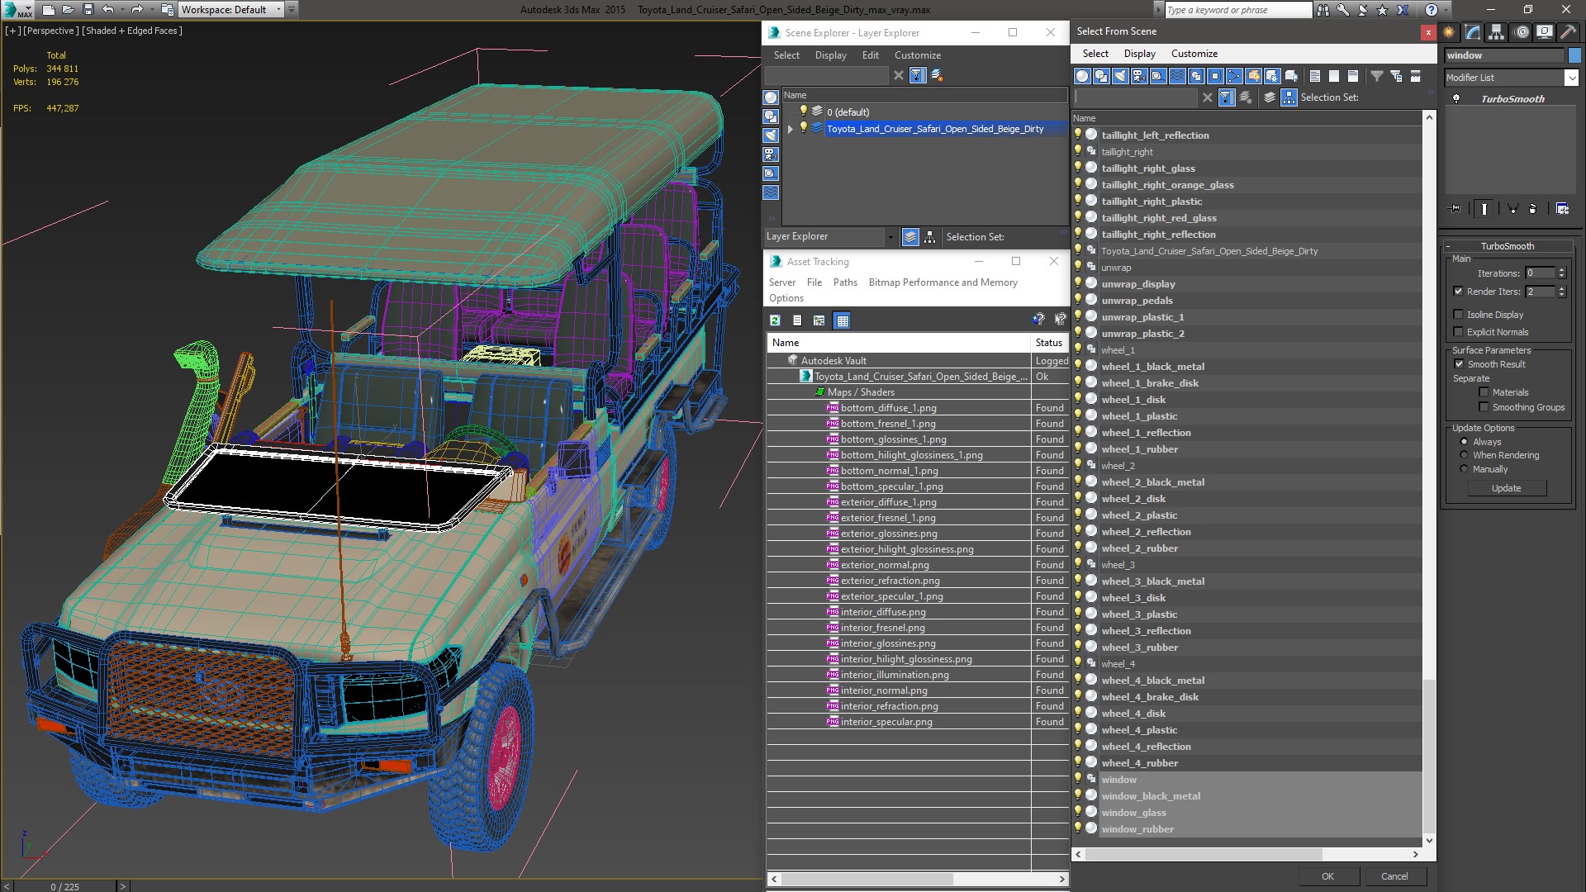This screenshot has width=1586, height=892.
Task: Open Paths menu in Asset Tracking
Action: (845, 282)
